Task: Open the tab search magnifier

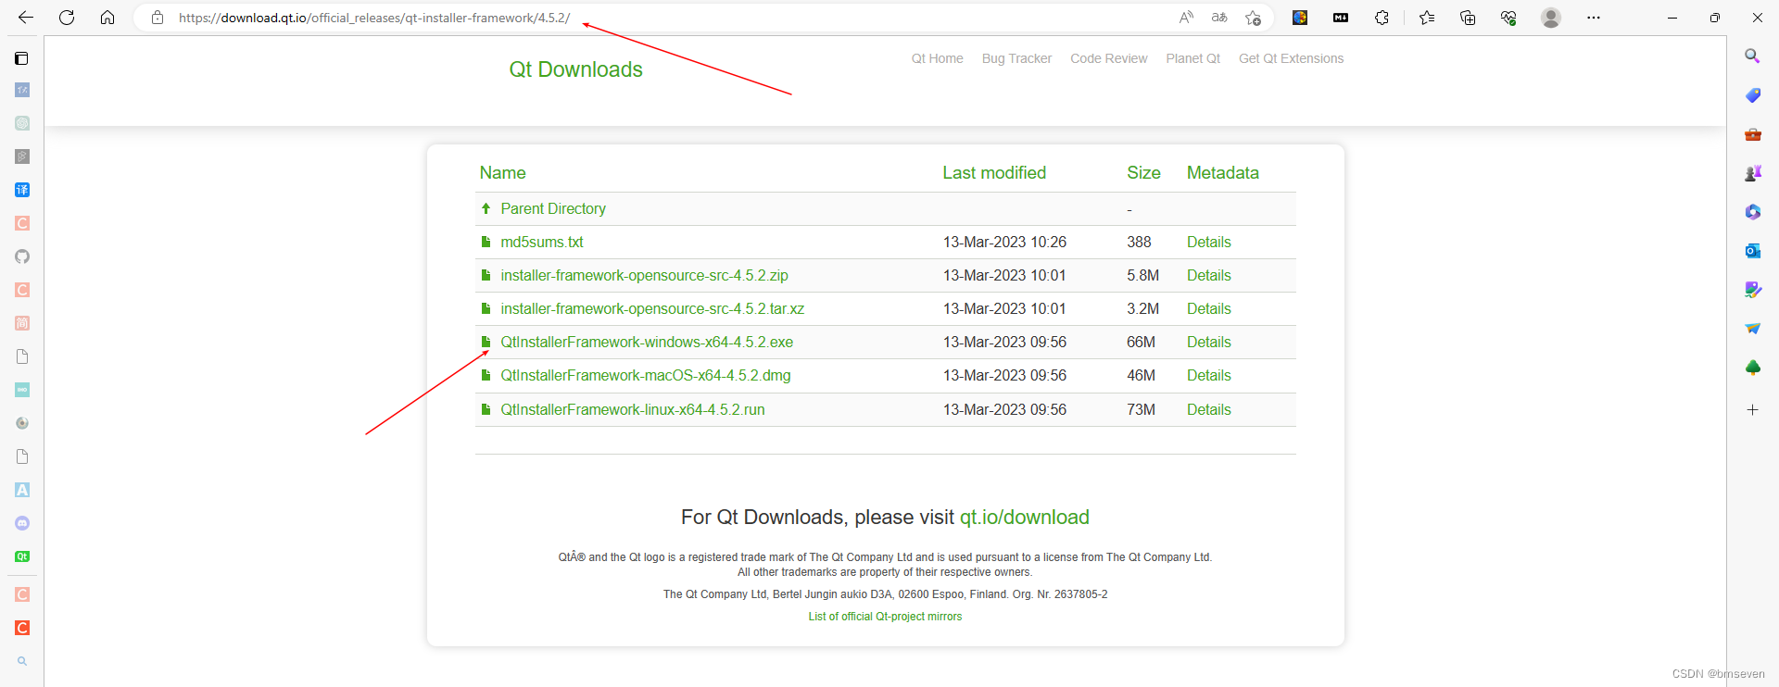Action: click(x=22, y=661)
